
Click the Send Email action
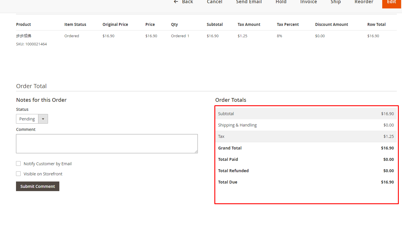[x=249, y=2]
